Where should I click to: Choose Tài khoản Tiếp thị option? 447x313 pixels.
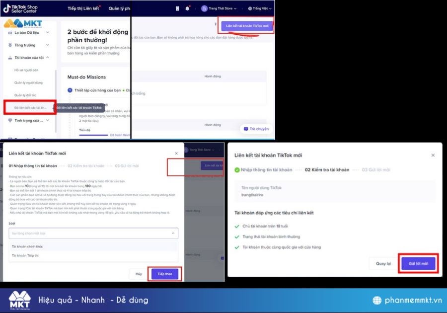point(93,256)
